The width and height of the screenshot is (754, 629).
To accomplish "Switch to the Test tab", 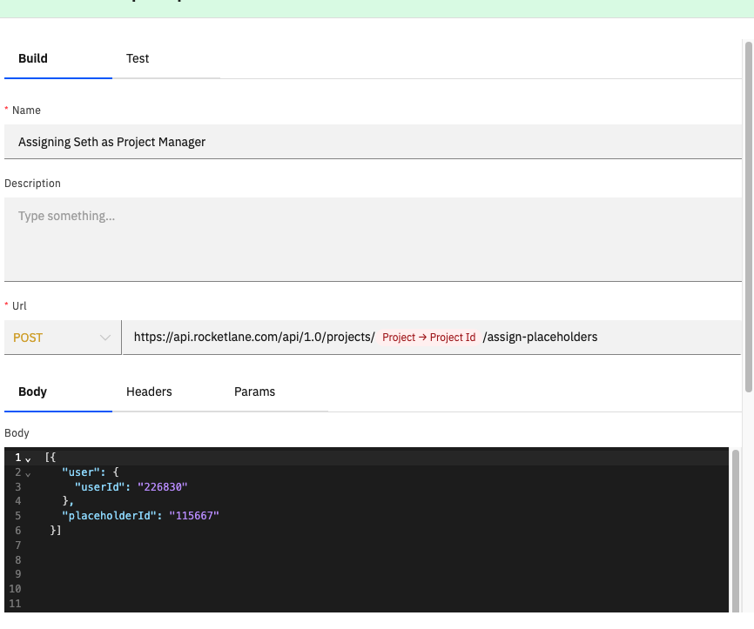I will pos(138,58).
